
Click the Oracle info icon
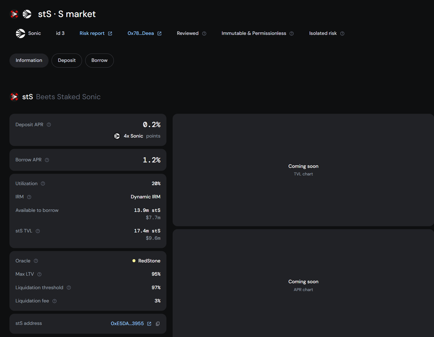tap(36, 261)
